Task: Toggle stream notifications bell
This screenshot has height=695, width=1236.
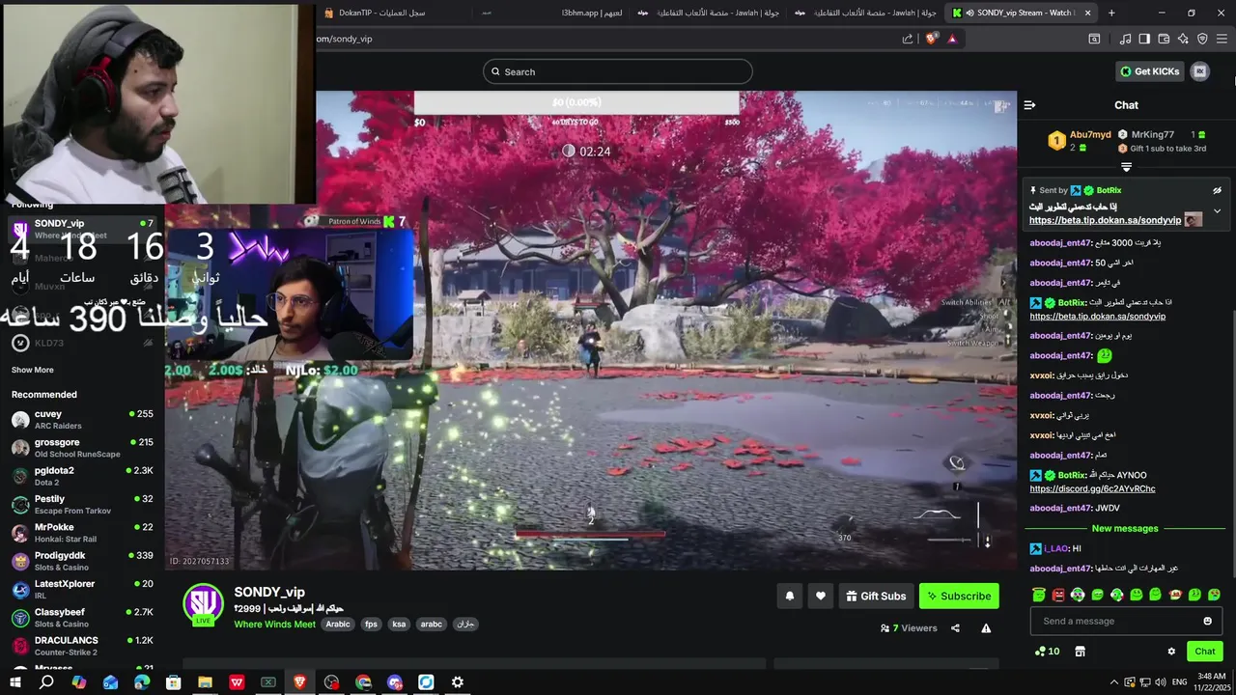Action: [x=790, y=596]
